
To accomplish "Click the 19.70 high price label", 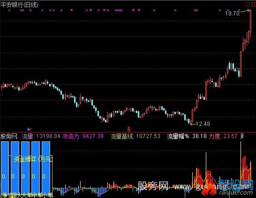I will tap(233, 13).
